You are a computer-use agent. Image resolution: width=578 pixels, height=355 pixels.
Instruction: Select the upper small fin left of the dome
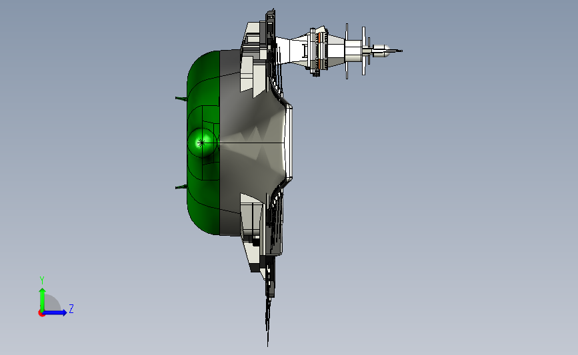[181, 99]
